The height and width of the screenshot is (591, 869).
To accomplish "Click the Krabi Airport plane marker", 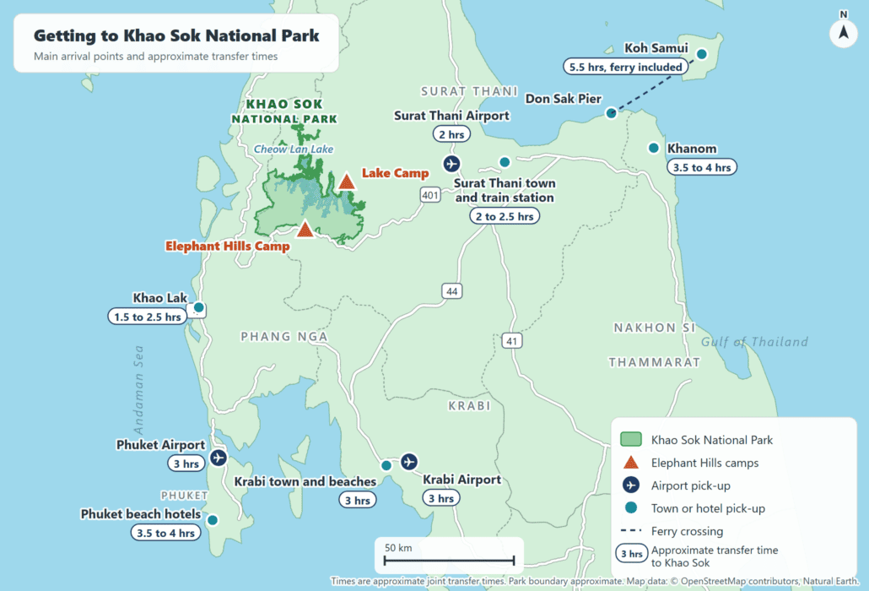I will click(x=409, y=461).
